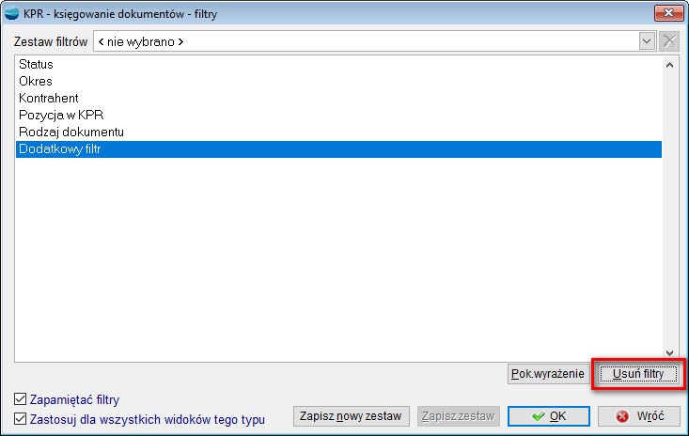Choose the Okres filter entry
The width and height of the screenshot is (689, 436).
(36, 81)
